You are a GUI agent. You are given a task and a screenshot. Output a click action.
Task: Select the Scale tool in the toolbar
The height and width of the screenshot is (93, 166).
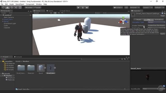pos(16,7)
